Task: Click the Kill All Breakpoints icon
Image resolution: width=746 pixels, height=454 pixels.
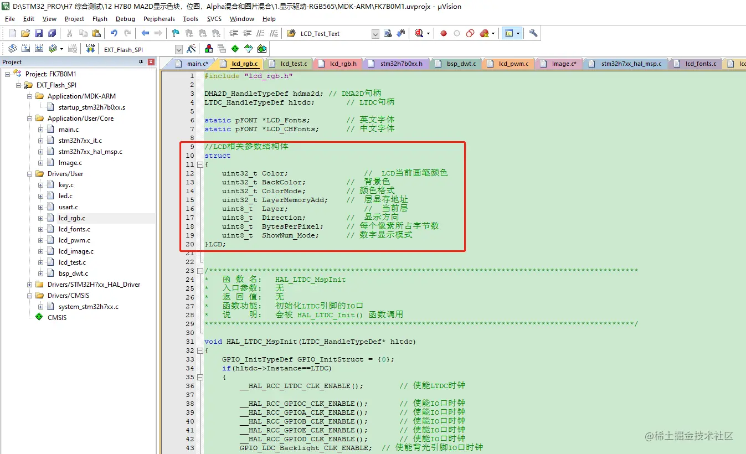Action: tap(484, 33)
